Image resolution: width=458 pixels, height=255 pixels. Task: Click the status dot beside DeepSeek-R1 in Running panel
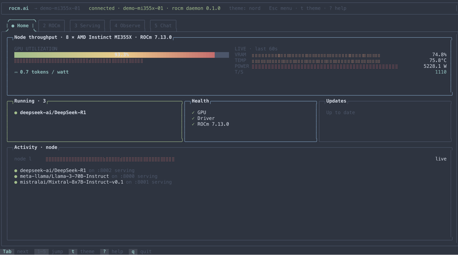point(16,113)
